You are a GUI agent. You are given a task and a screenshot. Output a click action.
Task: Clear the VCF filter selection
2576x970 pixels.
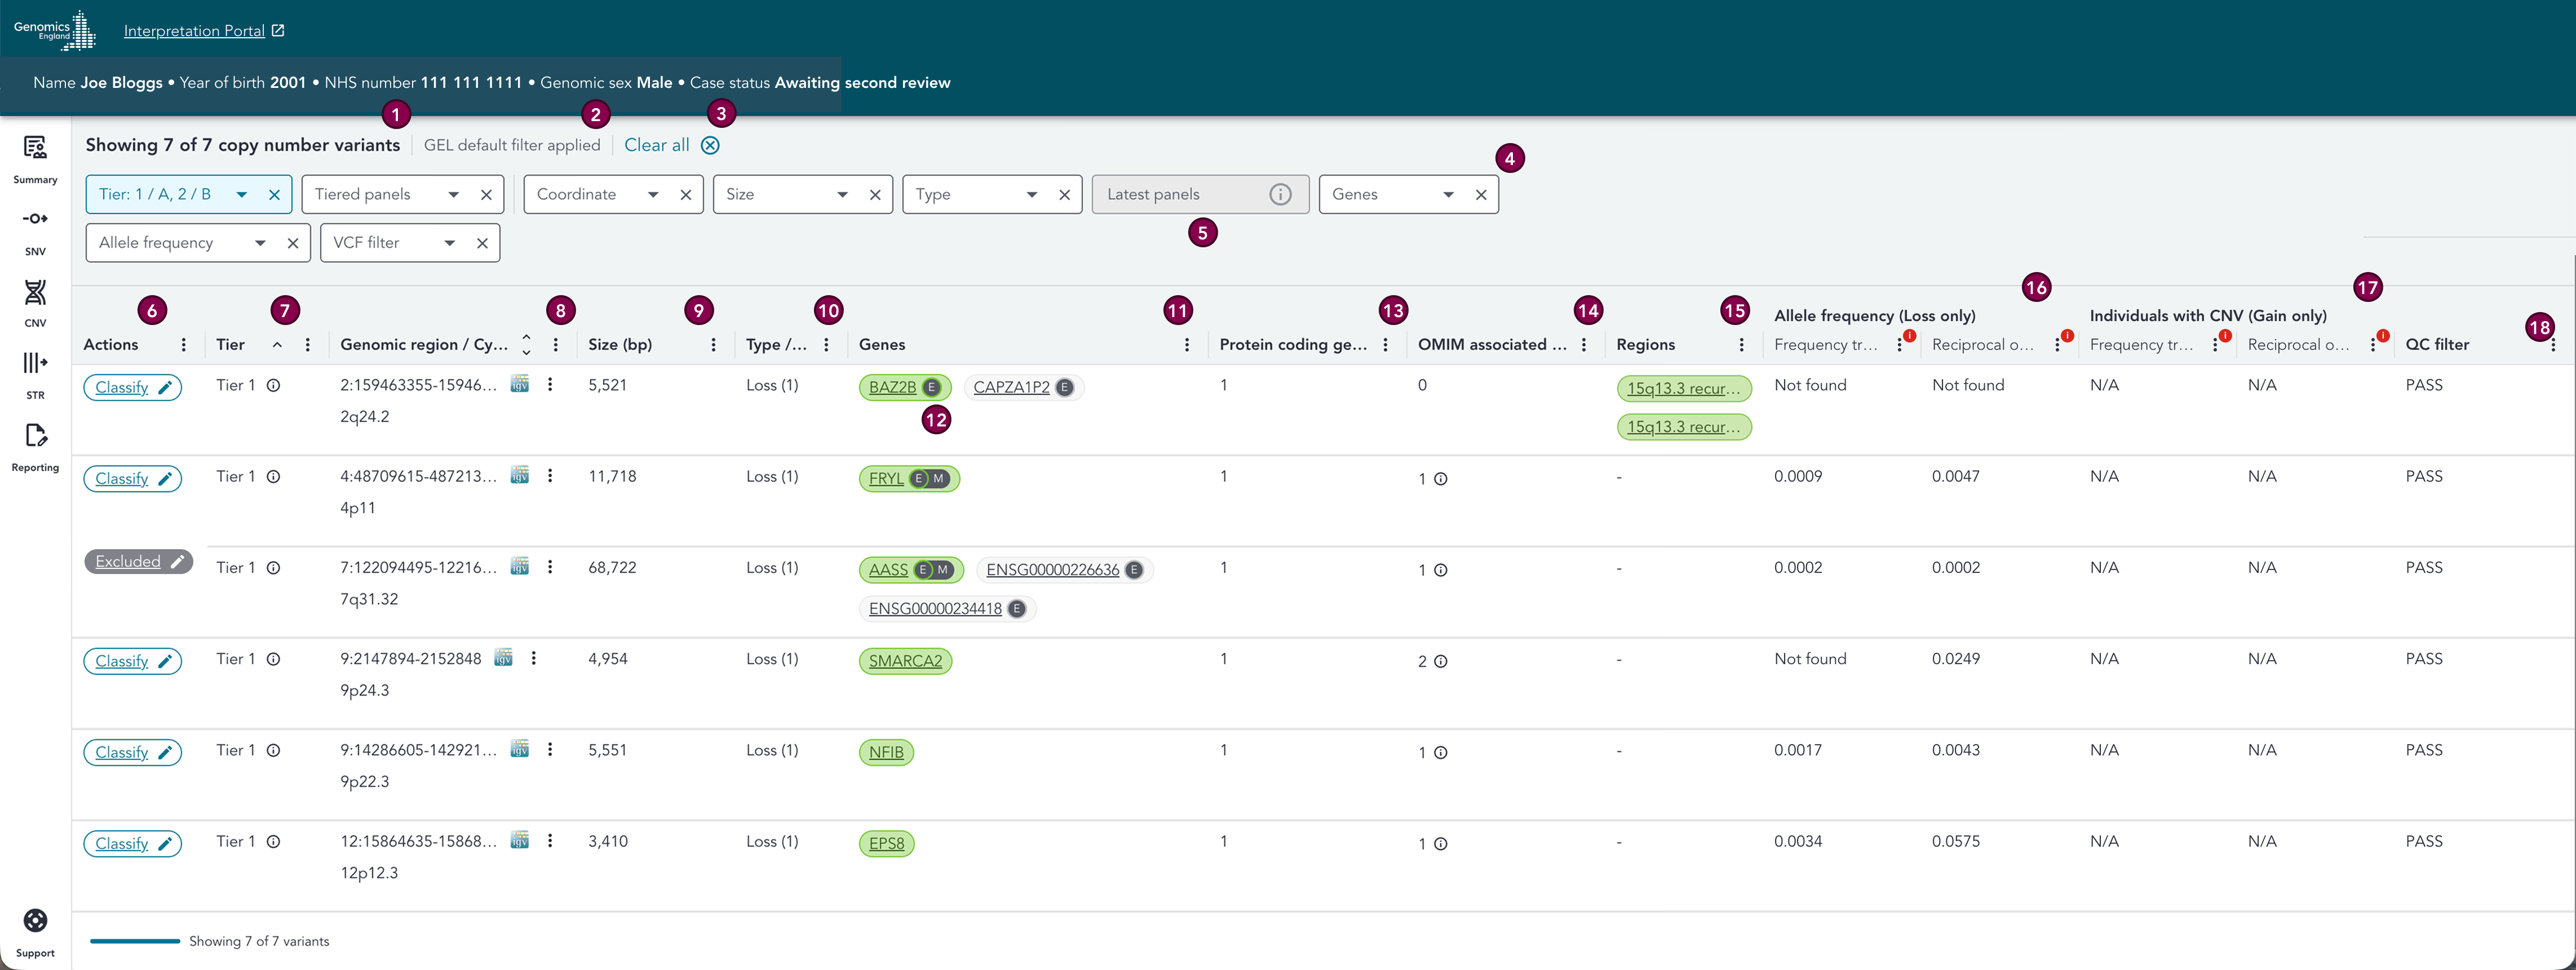pos(482,243)
